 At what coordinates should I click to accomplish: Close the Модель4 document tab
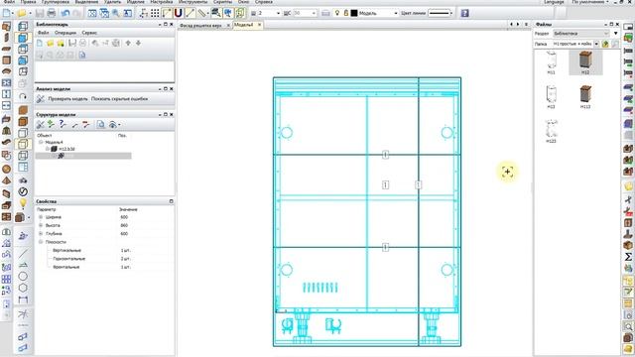pyautogui.click(x=260, y=25)
